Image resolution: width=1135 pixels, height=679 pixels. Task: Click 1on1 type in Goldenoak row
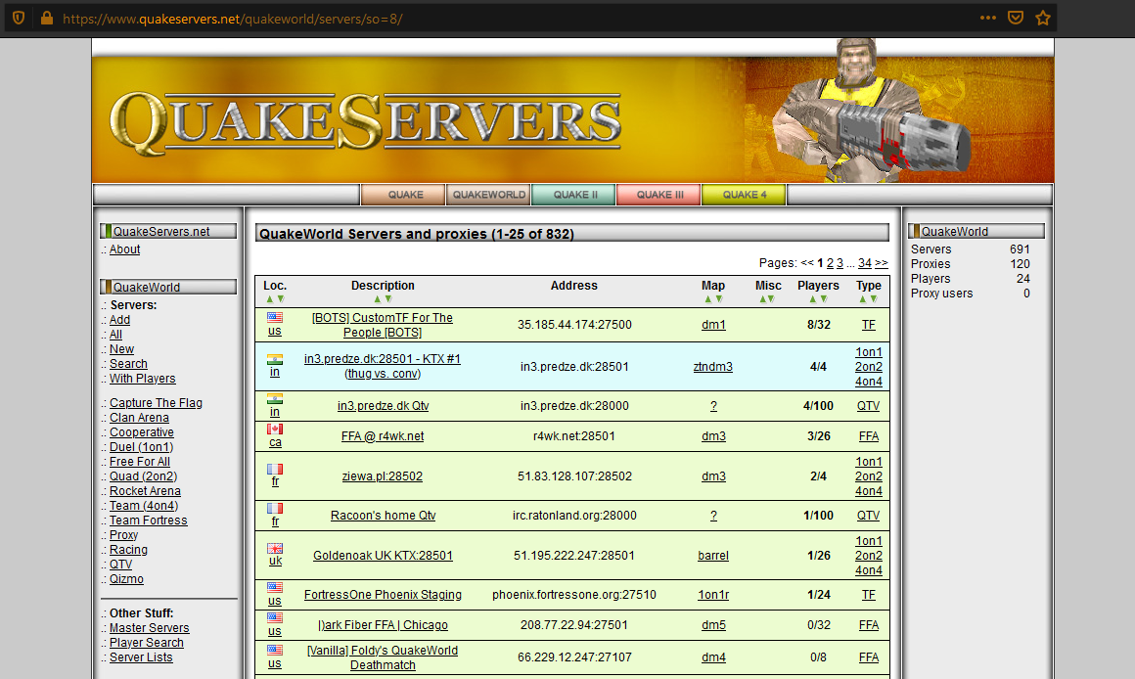point(869,541)
